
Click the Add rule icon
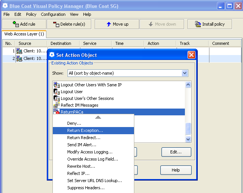(x=16, y=24)
